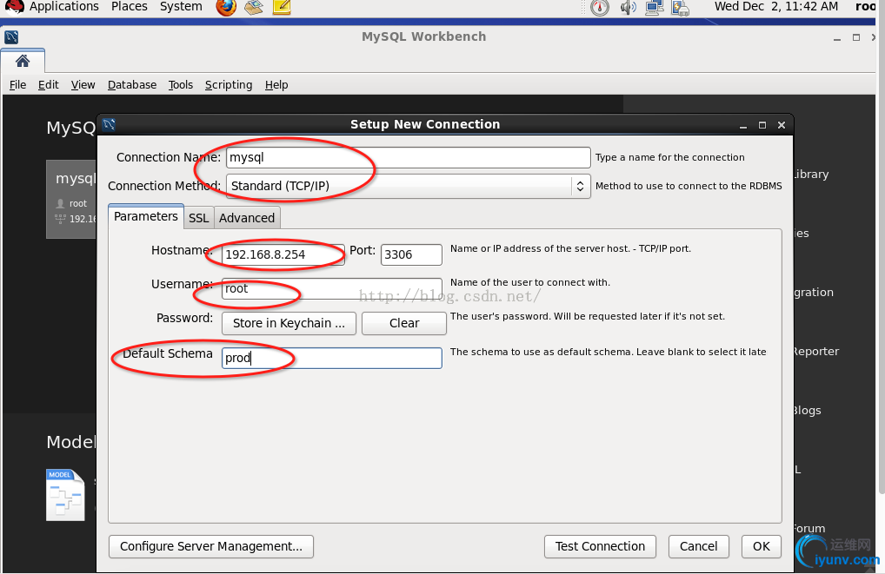
Task: Click the Test Connection button
Action: (600, 546)
